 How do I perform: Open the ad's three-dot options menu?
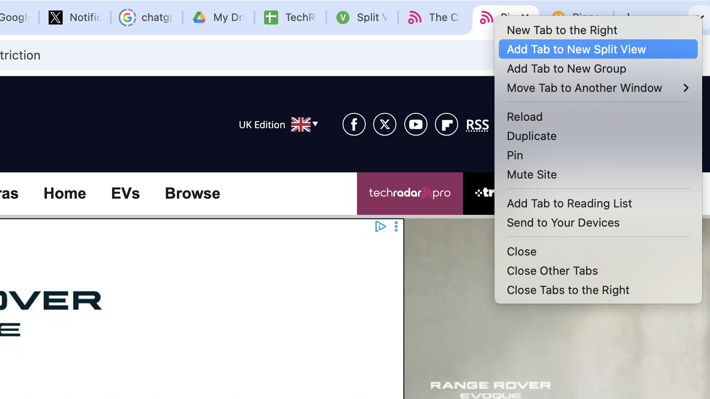click(396, 227)
